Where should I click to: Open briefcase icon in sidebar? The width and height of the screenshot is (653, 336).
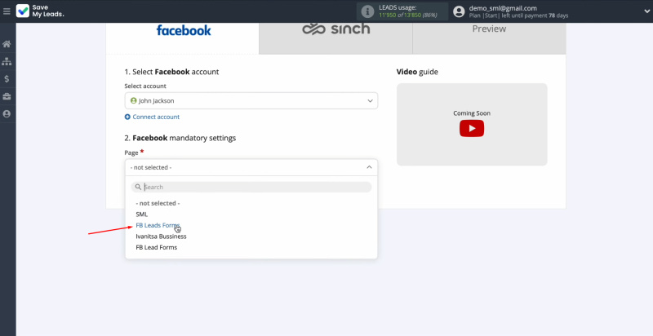[7, 96]
